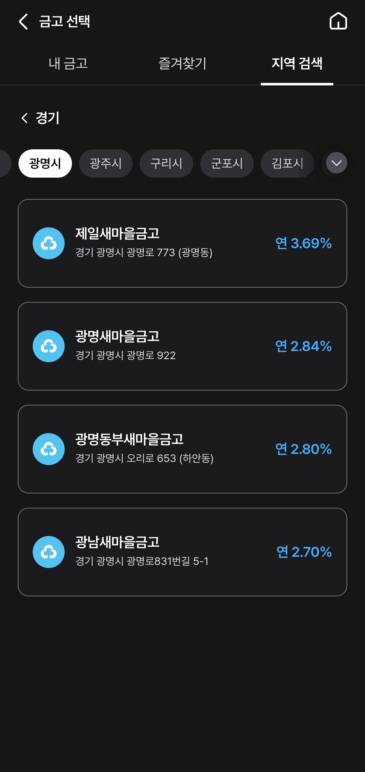Tap the 광명새마을금고 logo icon

coord(49,346)
